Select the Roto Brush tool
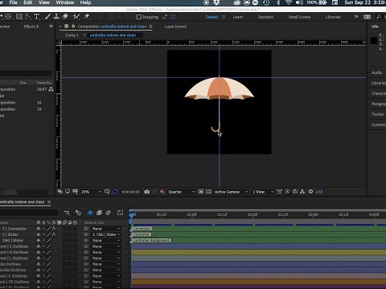This screenshot has height=289, width=386. click(76, 17)
